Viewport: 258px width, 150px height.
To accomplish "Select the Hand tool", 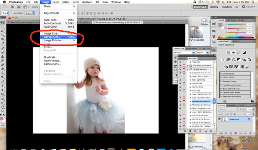I will 3,107.
